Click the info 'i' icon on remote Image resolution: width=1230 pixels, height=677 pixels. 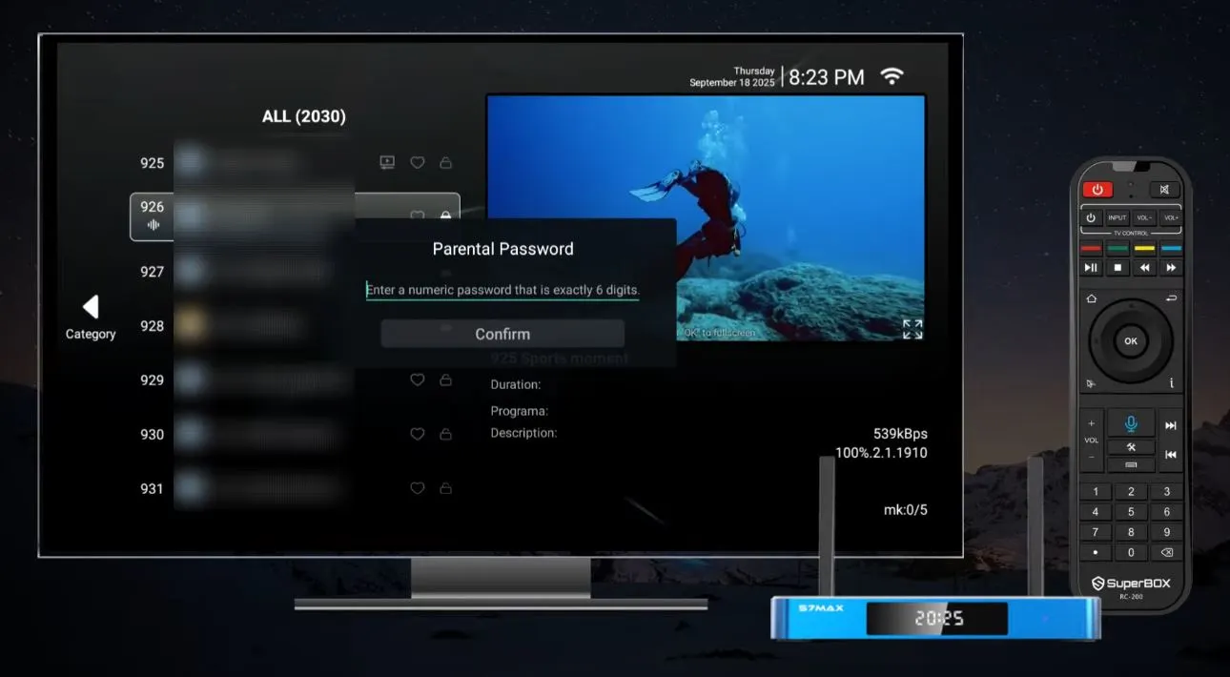1171,383
